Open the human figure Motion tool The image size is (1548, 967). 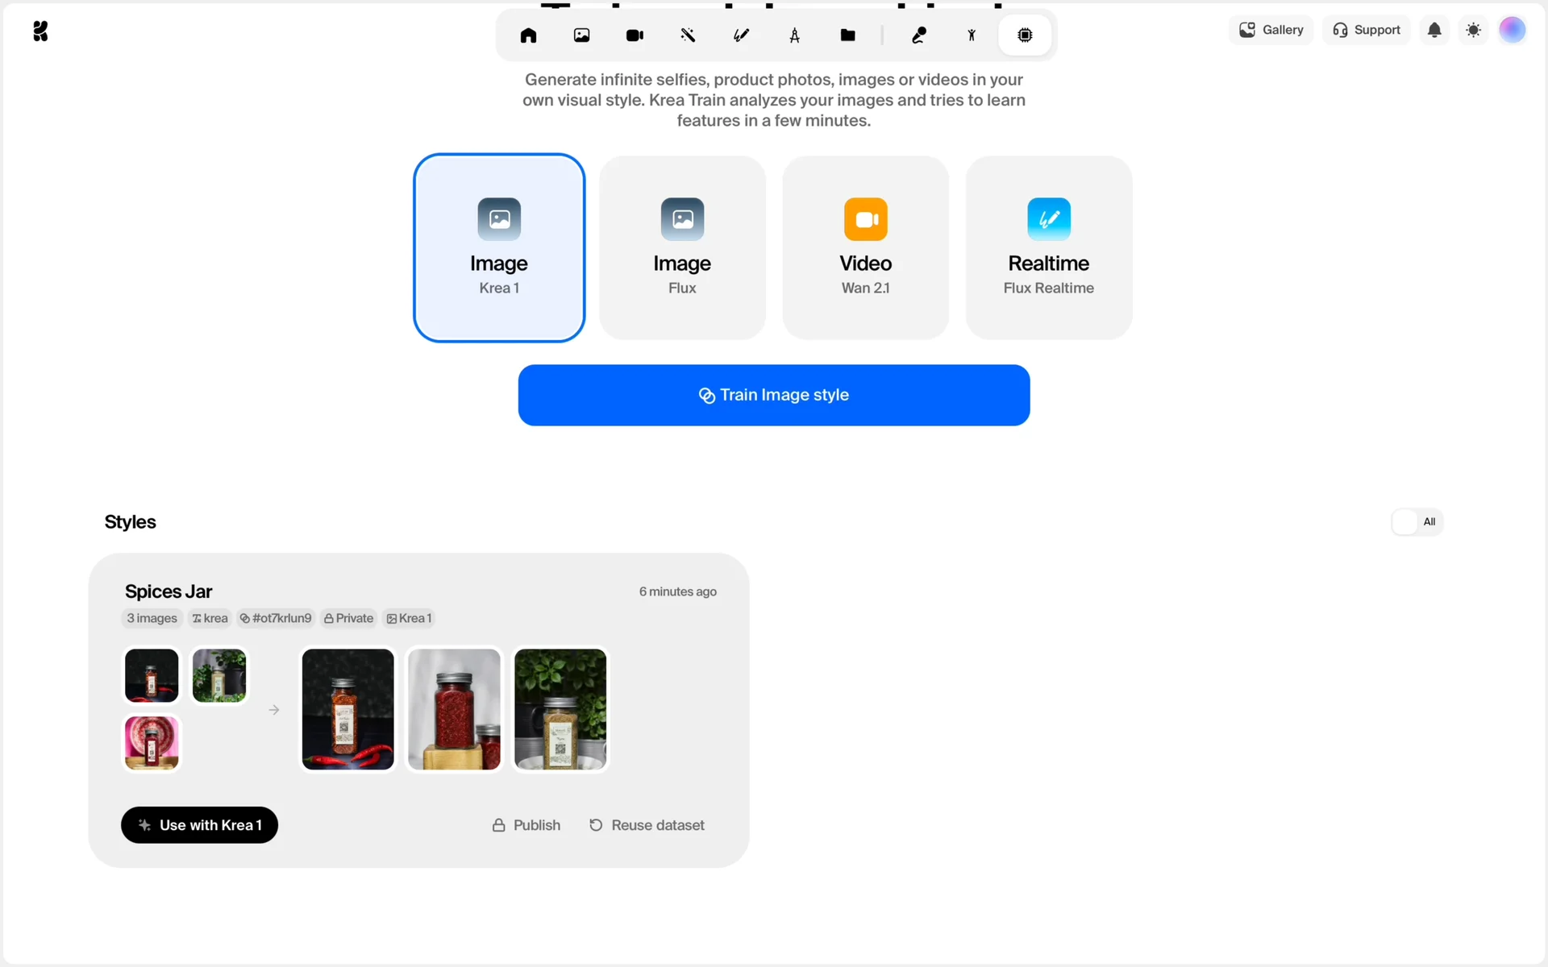(x=972, y=35)
